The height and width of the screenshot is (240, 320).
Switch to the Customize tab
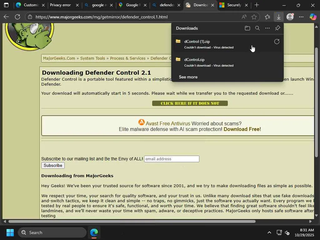coord(31,5)
